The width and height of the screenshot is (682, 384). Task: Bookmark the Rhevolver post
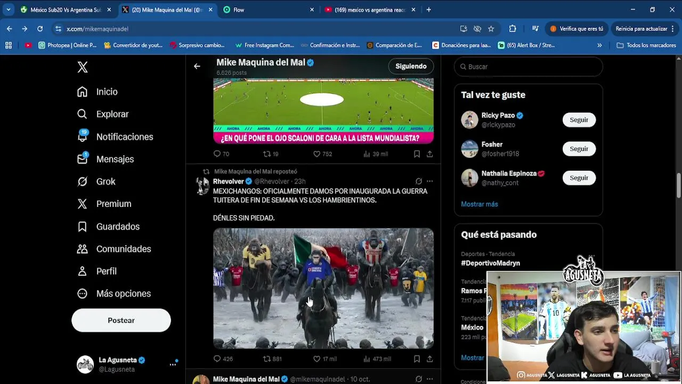pos(417,359)
